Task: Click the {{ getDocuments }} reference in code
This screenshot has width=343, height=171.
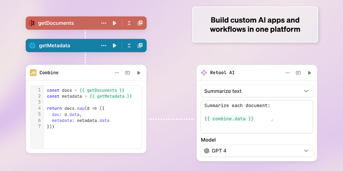Action: coord(102,90)
